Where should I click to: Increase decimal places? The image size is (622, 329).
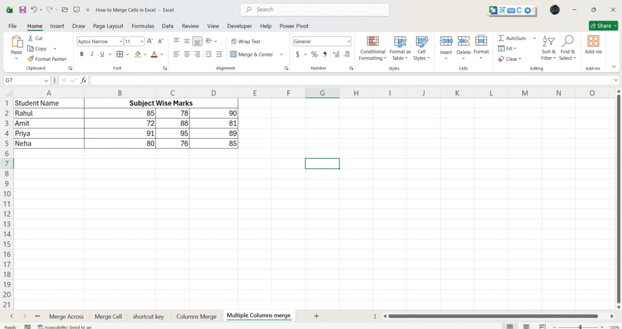coord(336,54)
